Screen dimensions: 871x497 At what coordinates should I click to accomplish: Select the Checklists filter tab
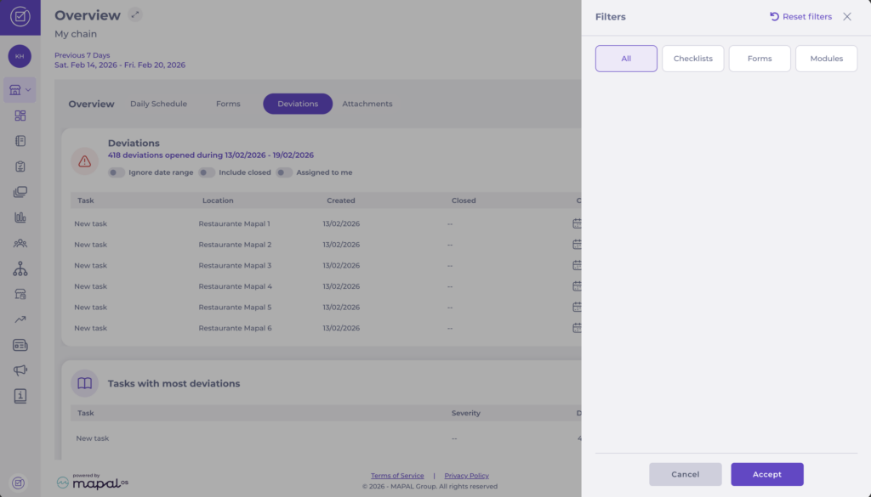click(692, 59)
